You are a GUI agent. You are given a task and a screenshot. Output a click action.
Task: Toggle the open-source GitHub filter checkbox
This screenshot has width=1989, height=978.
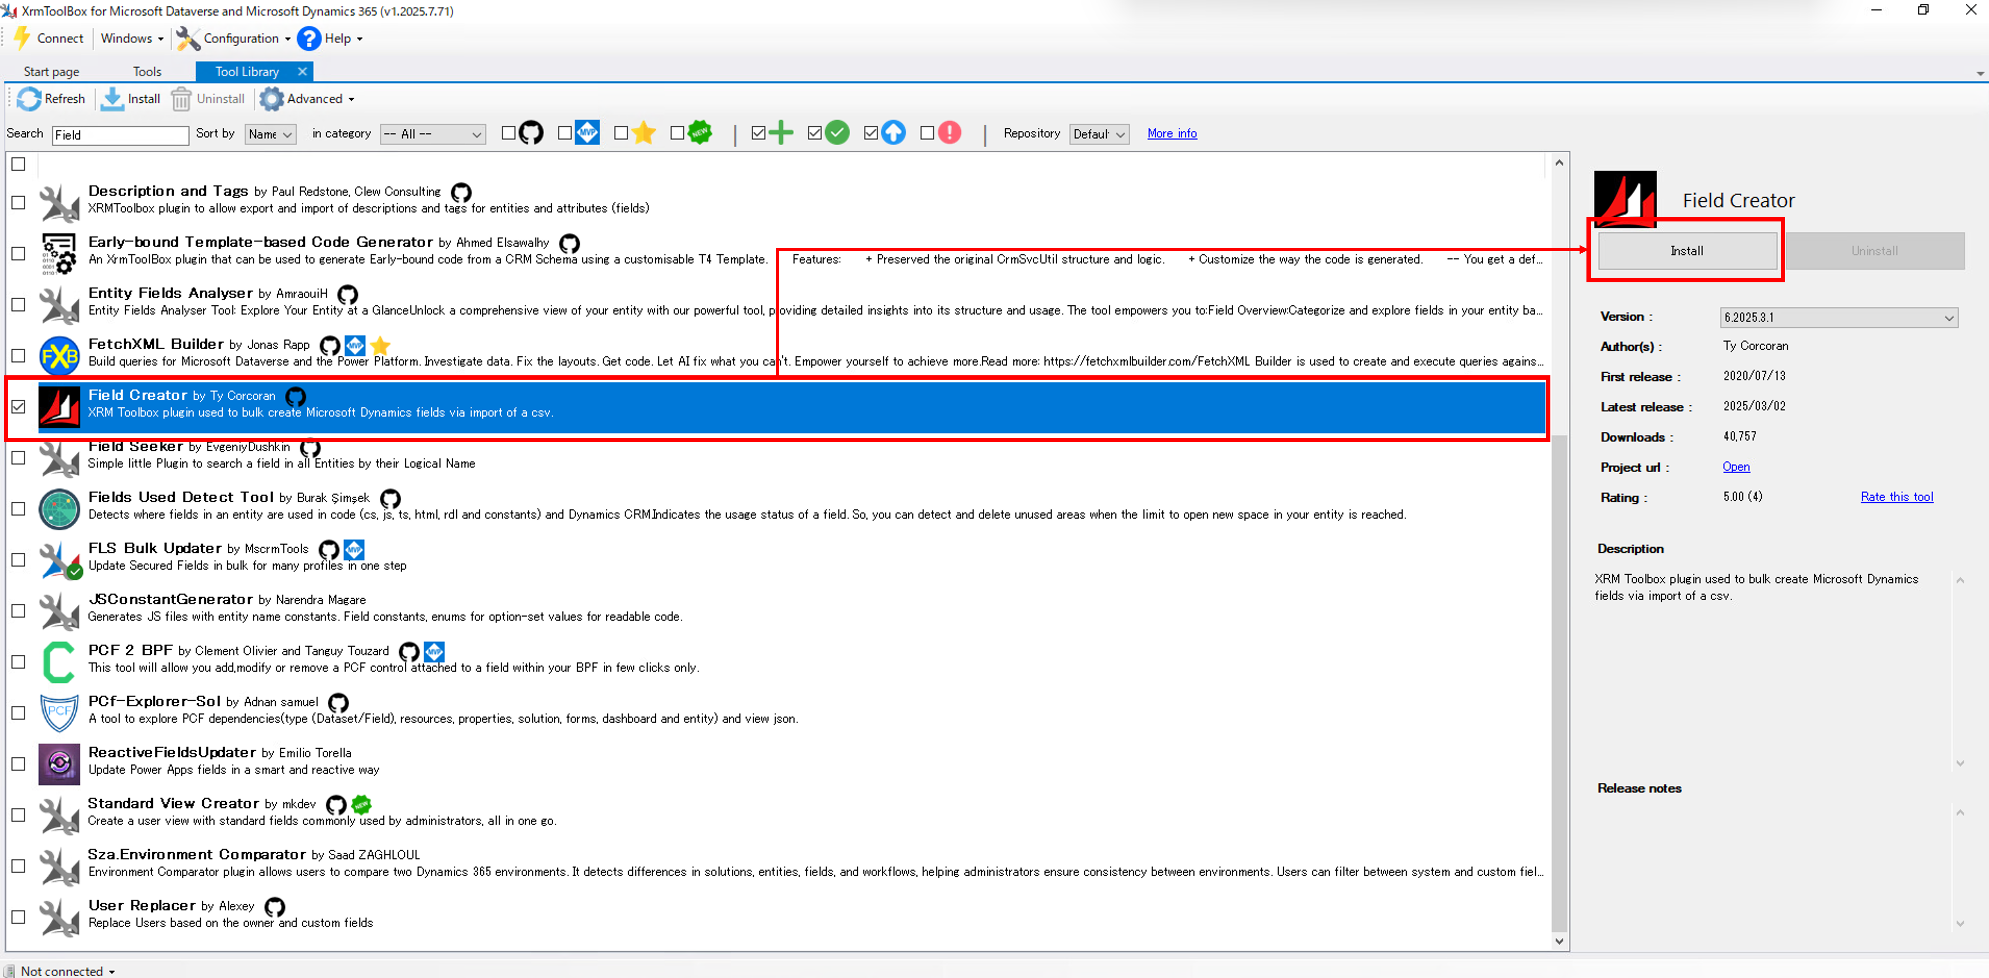click(x=508, y=133)
